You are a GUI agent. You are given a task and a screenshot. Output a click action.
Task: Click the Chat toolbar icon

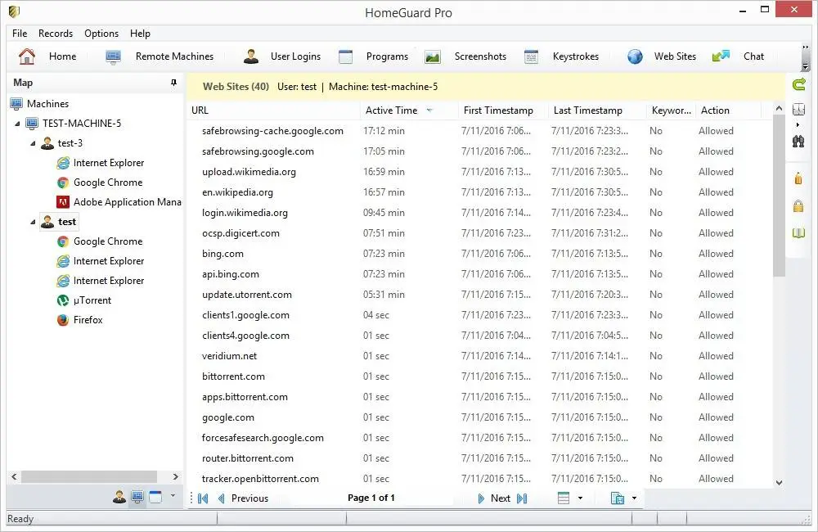[x=721, y=56]
